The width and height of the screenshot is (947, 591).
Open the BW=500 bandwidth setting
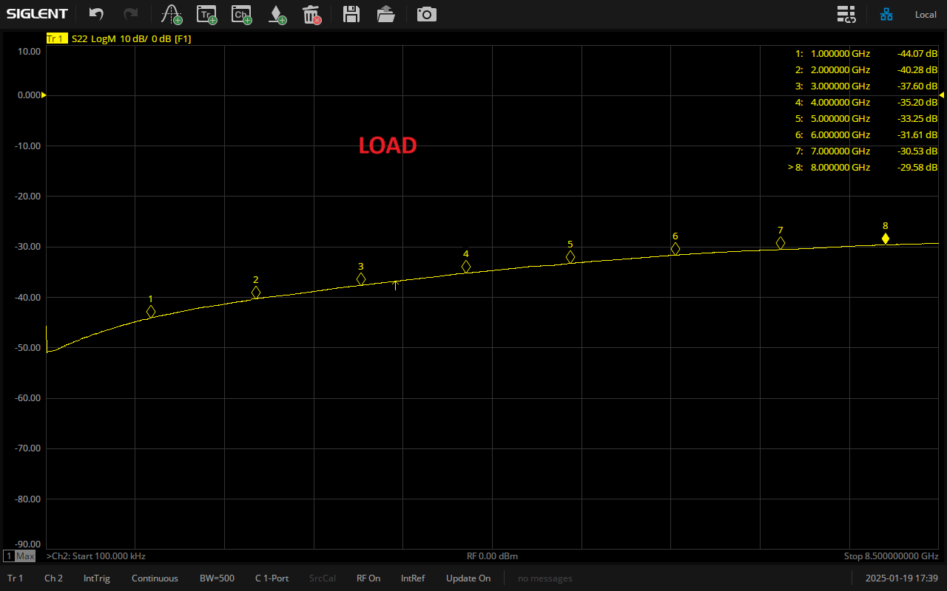[x=217, y=578]
